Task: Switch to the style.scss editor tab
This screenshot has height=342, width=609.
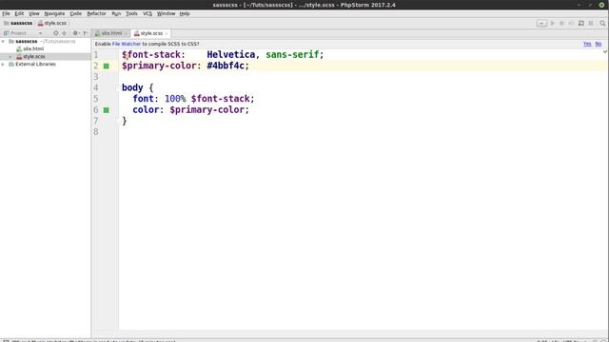Action: coord(150,33)
